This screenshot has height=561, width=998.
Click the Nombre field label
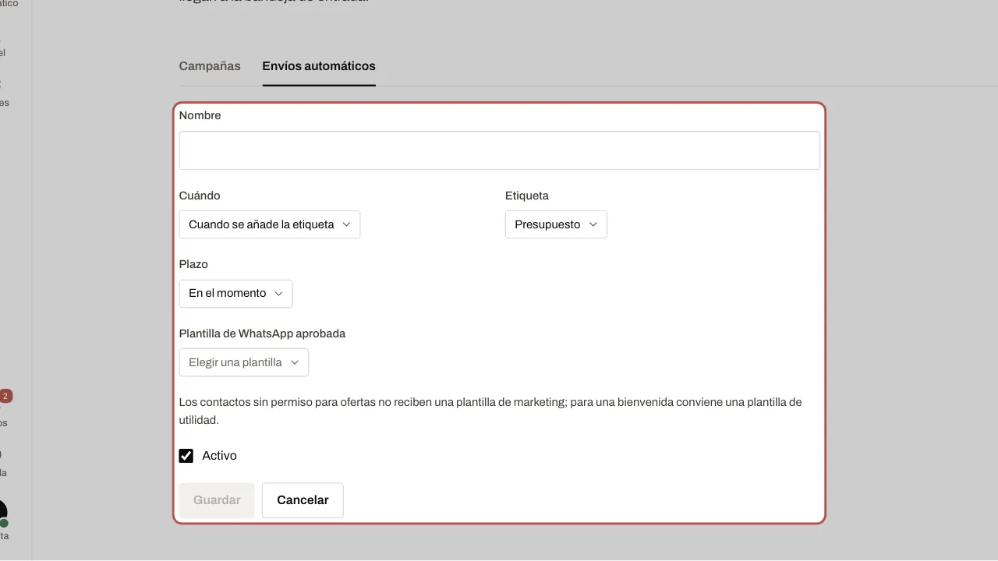point(200,115)
